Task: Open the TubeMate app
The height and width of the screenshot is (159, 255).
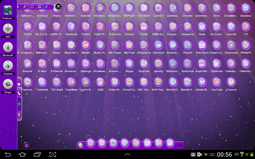Action: pyautogui.click(x=71, y=82)
